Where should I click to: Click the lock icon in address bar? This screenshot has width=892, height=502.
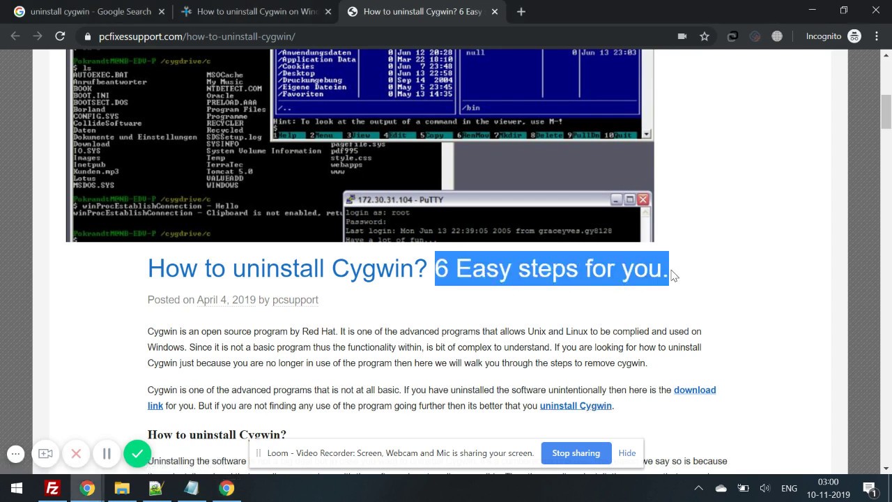(87, 36)
